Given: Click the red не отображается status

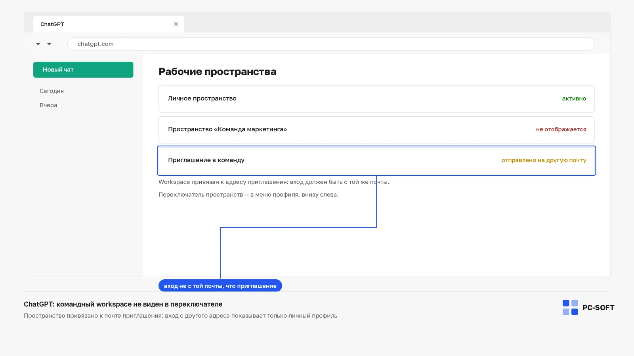Looking at the screenshot, I should [x=561, y=129].
